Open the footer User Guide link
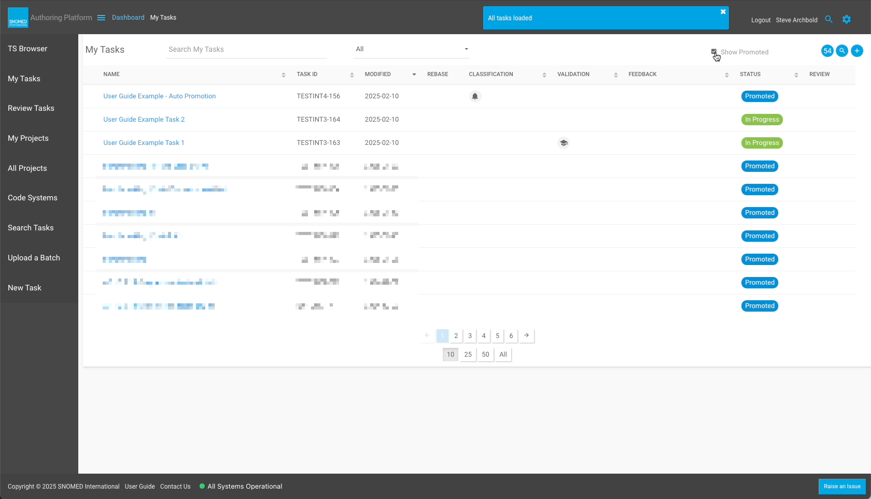This screenshot has height=499, width=871. pos(139,487)
